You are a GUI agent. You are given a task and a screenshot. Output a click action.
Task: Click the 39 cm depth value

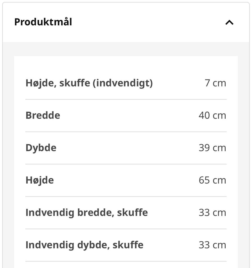click(x=212, y=148)
